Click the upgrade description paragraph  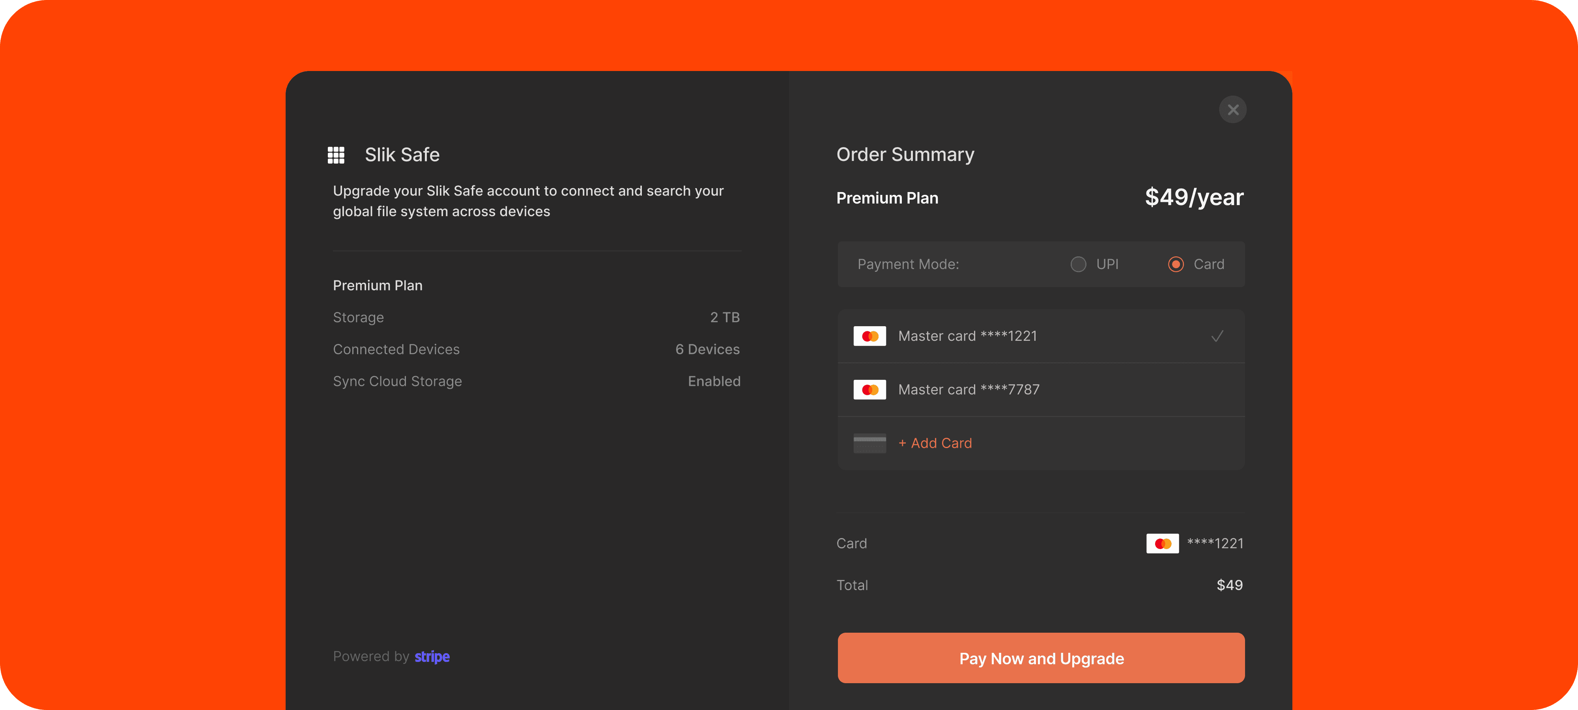528,201
